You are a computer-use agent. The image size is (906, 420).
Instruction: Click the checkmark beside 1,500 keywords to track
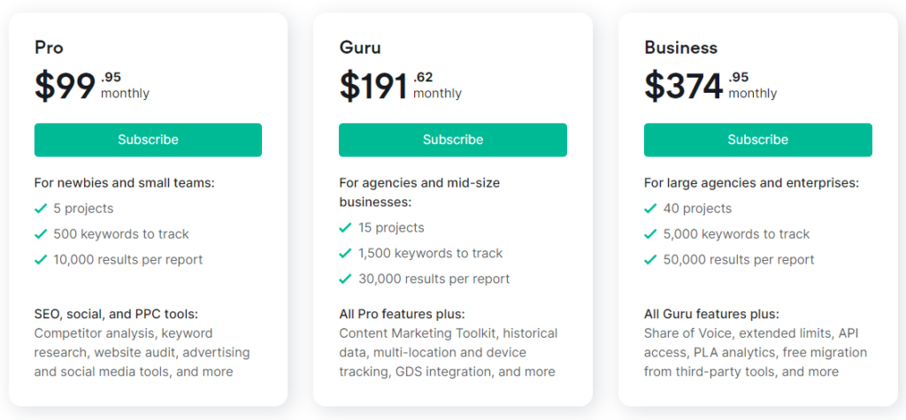[x=345, y=254]
